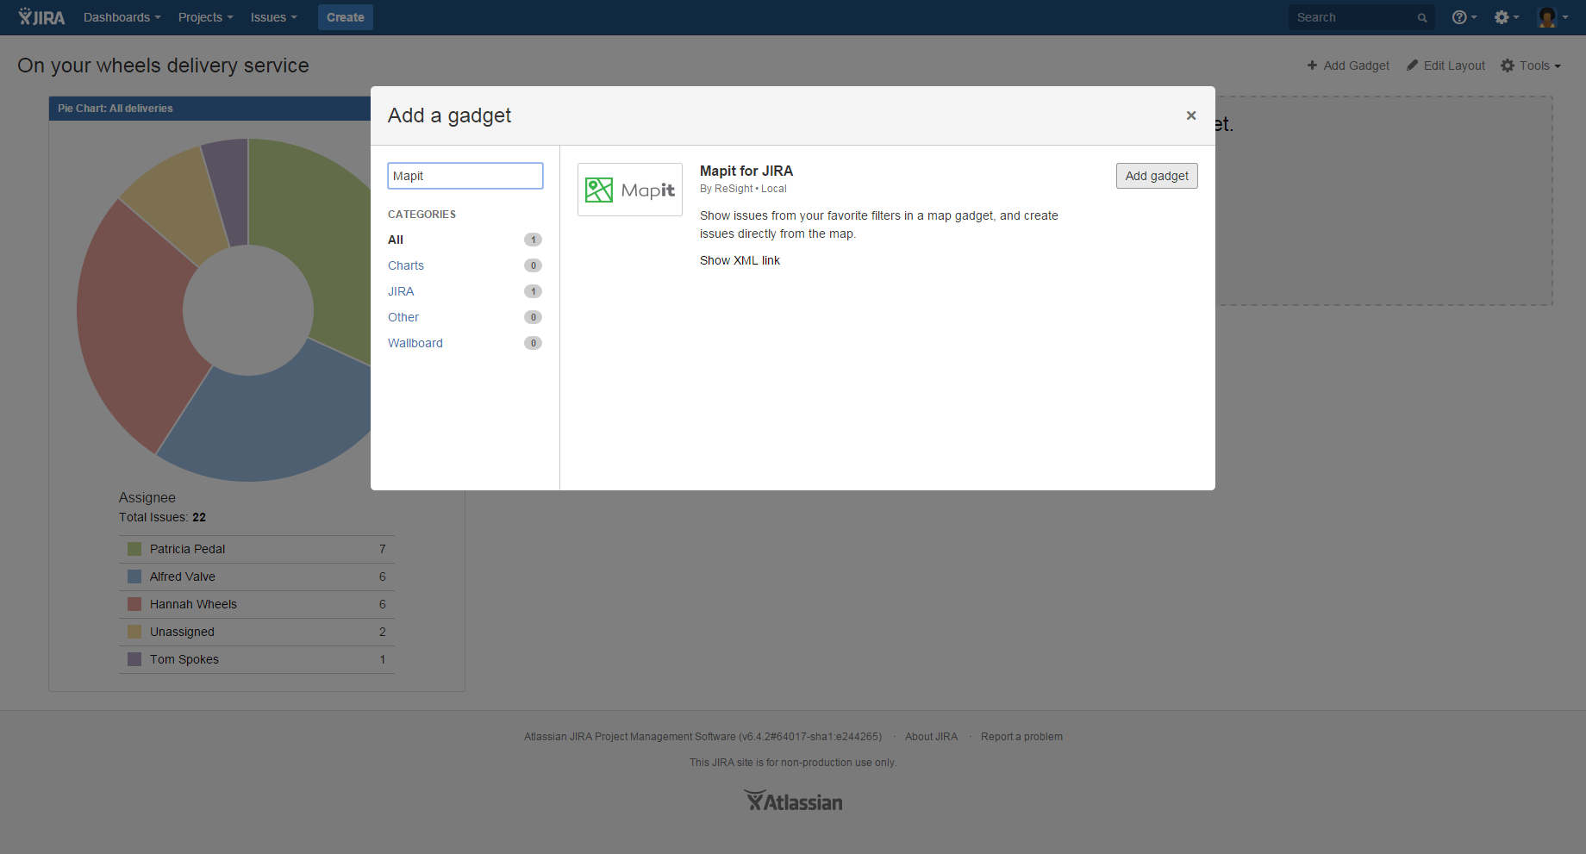Click the Mapit gadget logo thumbnail
Screen dimensions: 1586x854
[x=629, y=189]
